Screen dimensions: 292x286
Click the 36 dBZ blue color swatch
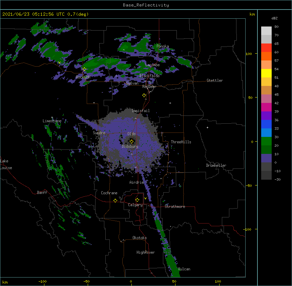point(266,124)
